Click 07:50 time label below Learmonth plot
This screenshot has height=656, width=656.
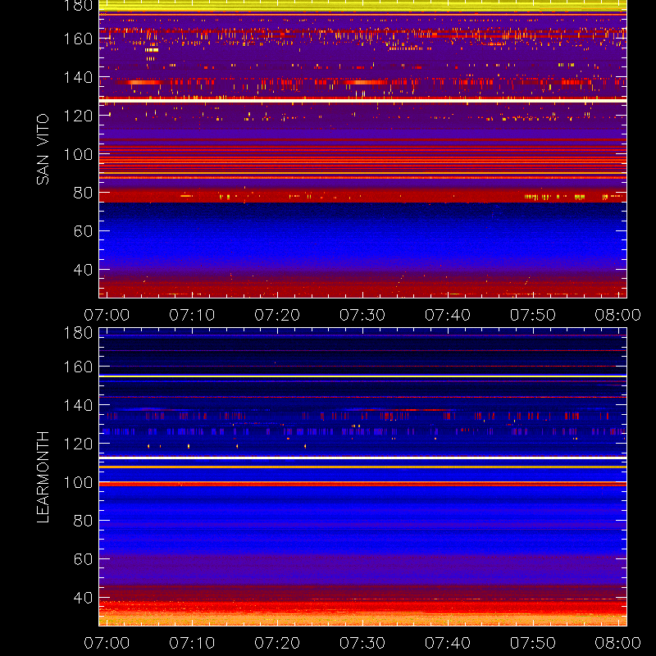[533, 643]
